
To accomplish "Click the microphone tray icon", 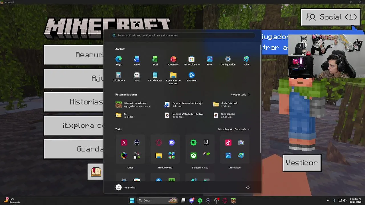I will coord(334,200).
